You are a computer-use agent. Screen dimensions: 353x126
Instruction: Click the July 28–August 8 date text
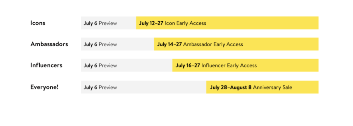pyautogui.click(x=231, y=87)
